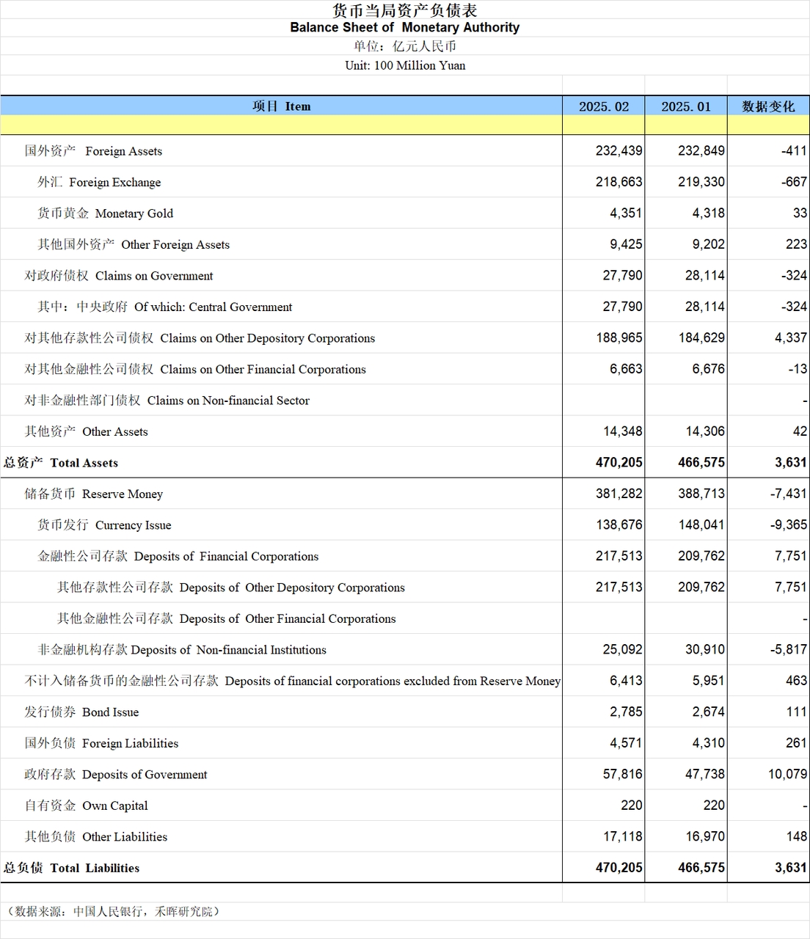This screenshot has width=810, height=939.
Task: Select the 2025.01 column header
Action: click(685, 106)
